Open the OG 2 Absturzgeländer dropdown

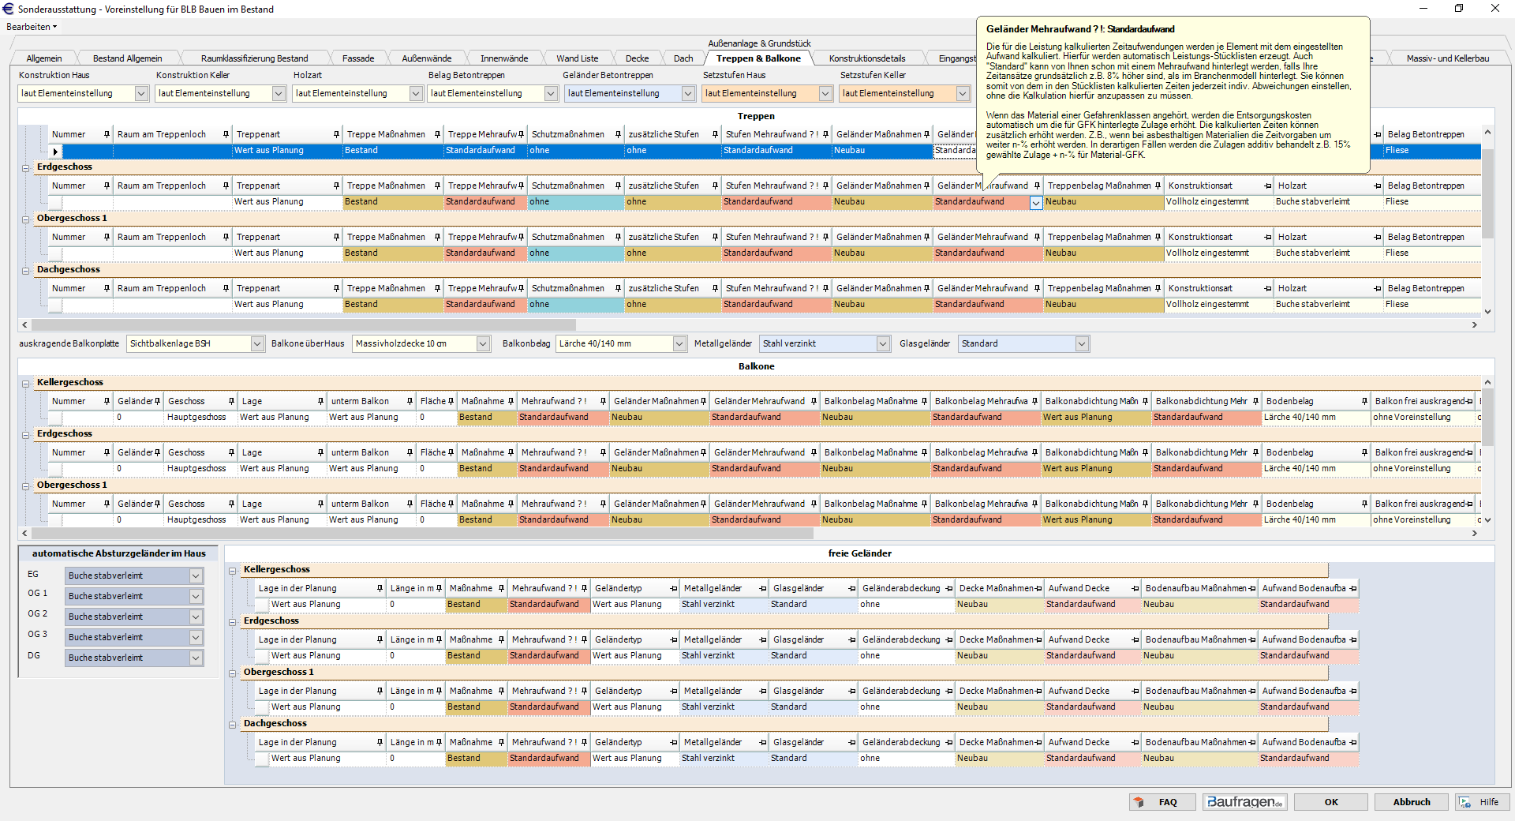[x=196, y=617]
